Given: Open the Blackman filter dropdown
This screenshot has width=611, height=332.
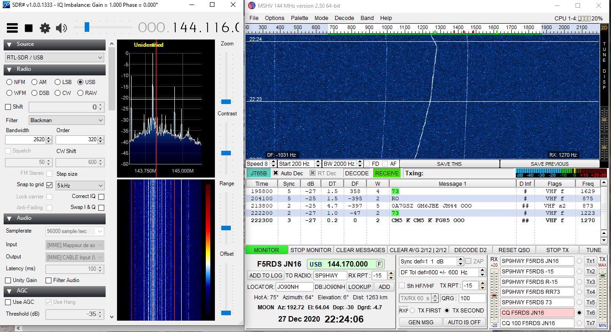Looking at the screenshot, I should 66,120.
